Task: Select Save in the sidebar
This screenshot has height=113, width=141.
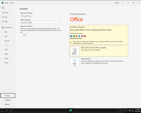Action: (x=6, y=36)
